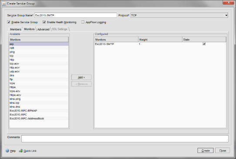Click the Java icon in the title bar
Image resolution: width=236 pixels, height=159 pixels.
pyautogui.click(x=4, y=3)
